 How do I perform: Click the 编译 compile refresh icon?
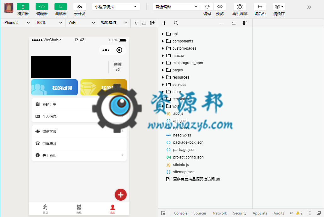(x=207, y=7)
